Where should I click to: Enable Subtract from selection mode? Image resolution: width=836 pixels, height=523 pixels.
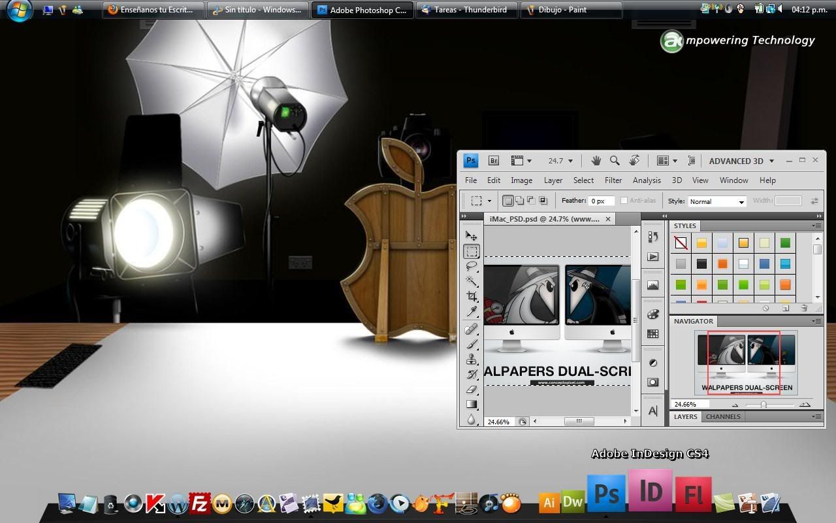click(531, 201)
